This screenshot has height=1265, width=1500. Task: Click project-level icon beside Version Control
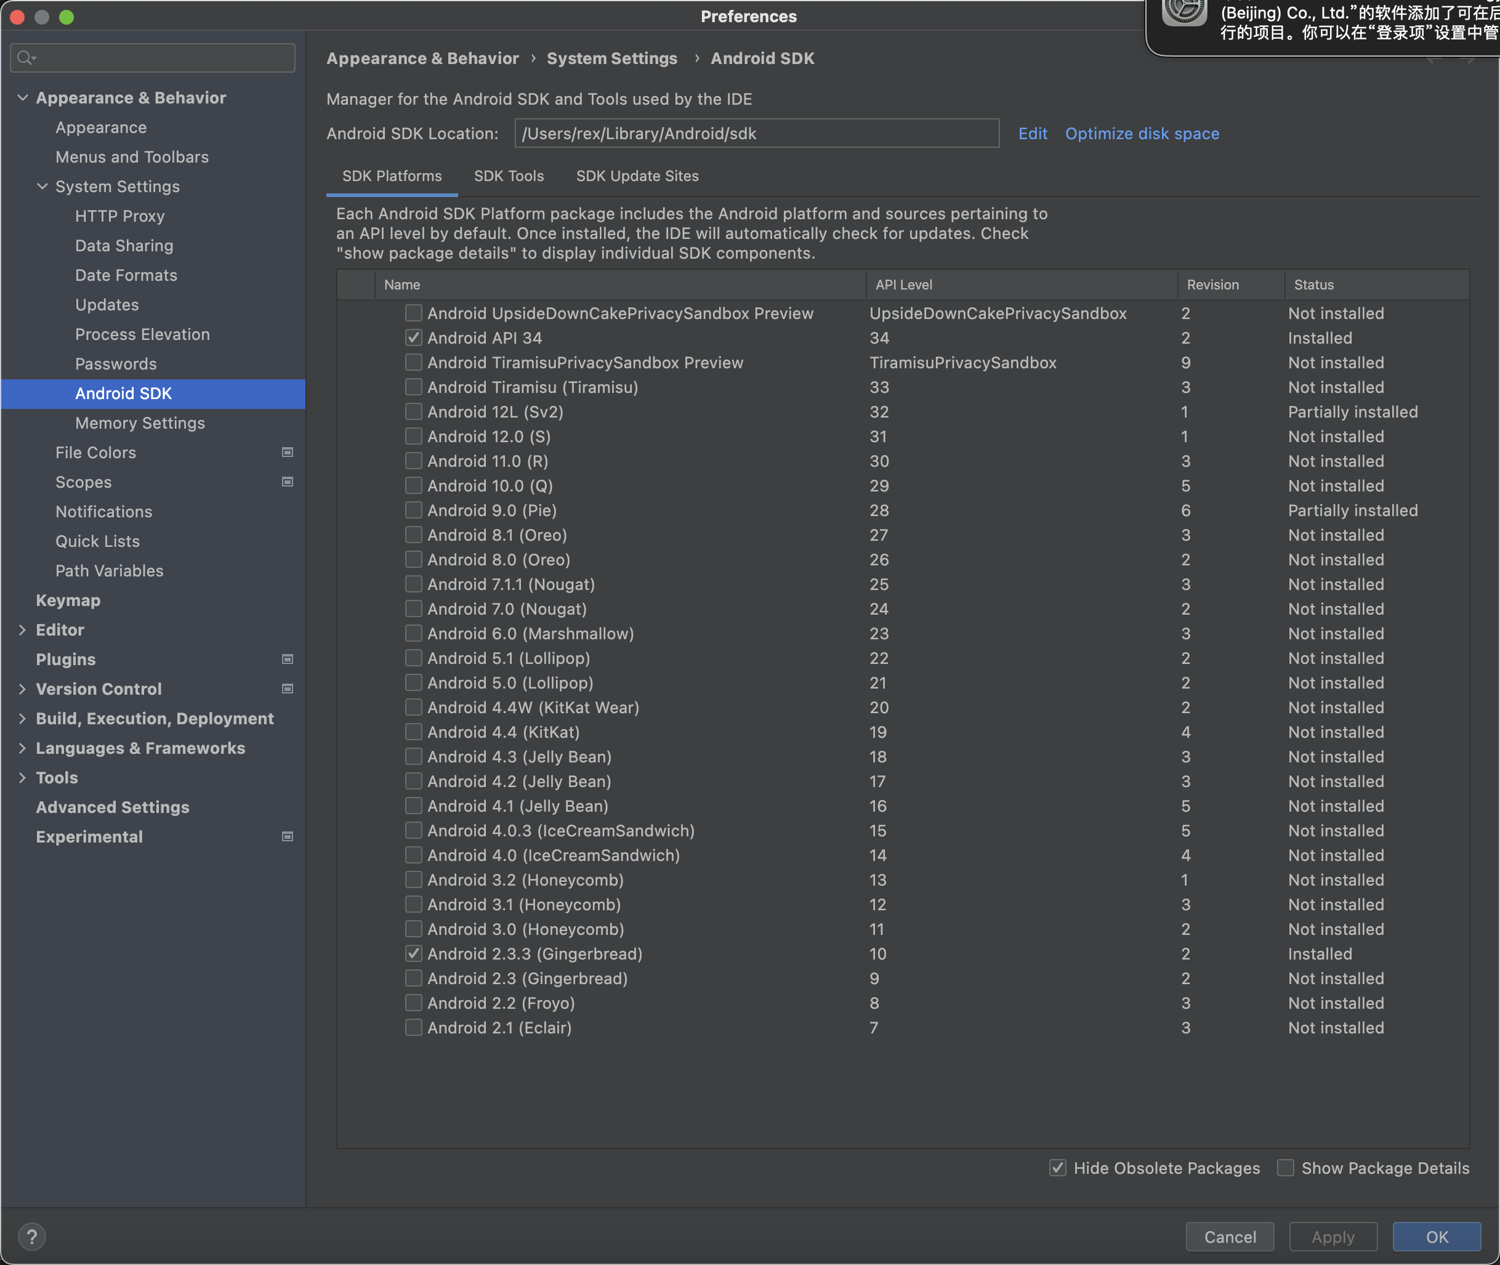[288, 689]
